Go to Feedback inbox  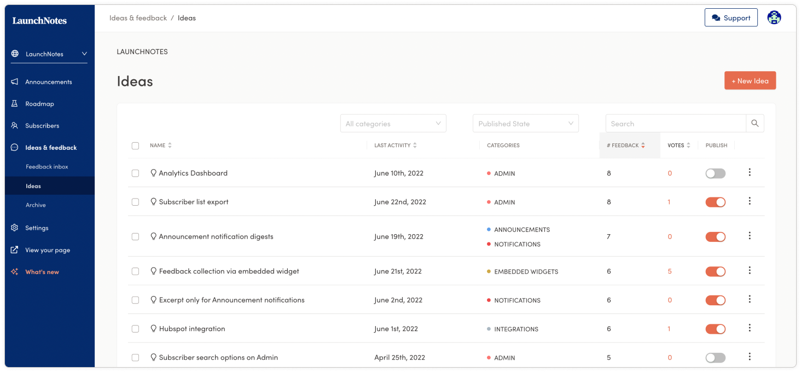pyautogui.click(x=47, y=167)
